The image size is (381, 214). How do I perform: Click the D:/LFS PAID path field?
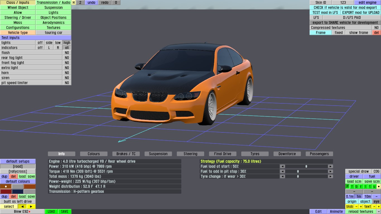pos(352,18)
